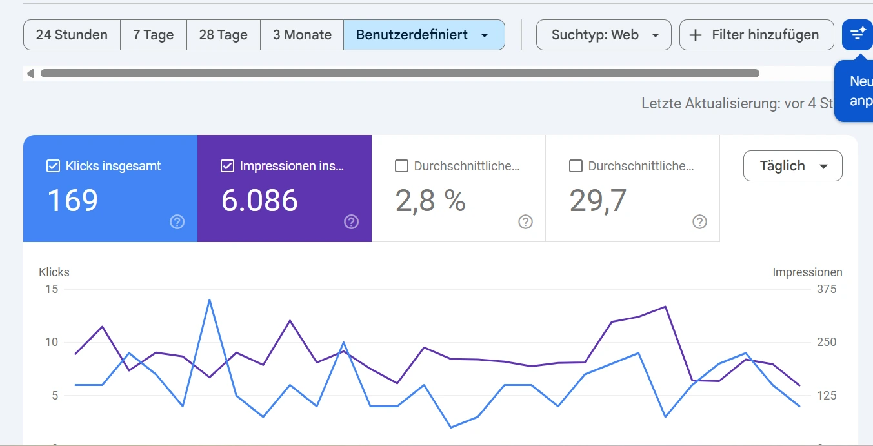Click the Filter hinzufügen button
The width and height of the screenshot is (873, 446).
coord(756,35)
